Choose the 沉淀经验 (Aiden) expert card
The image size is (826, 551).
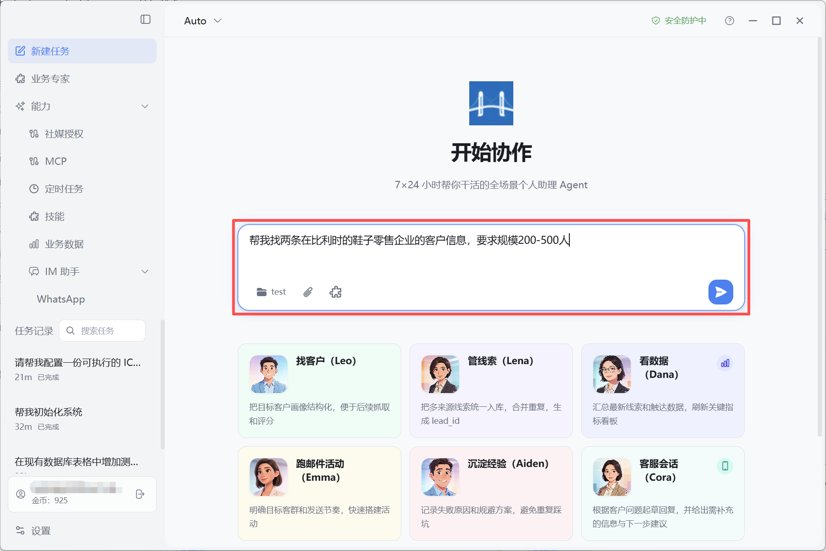[x=491, y=494]
